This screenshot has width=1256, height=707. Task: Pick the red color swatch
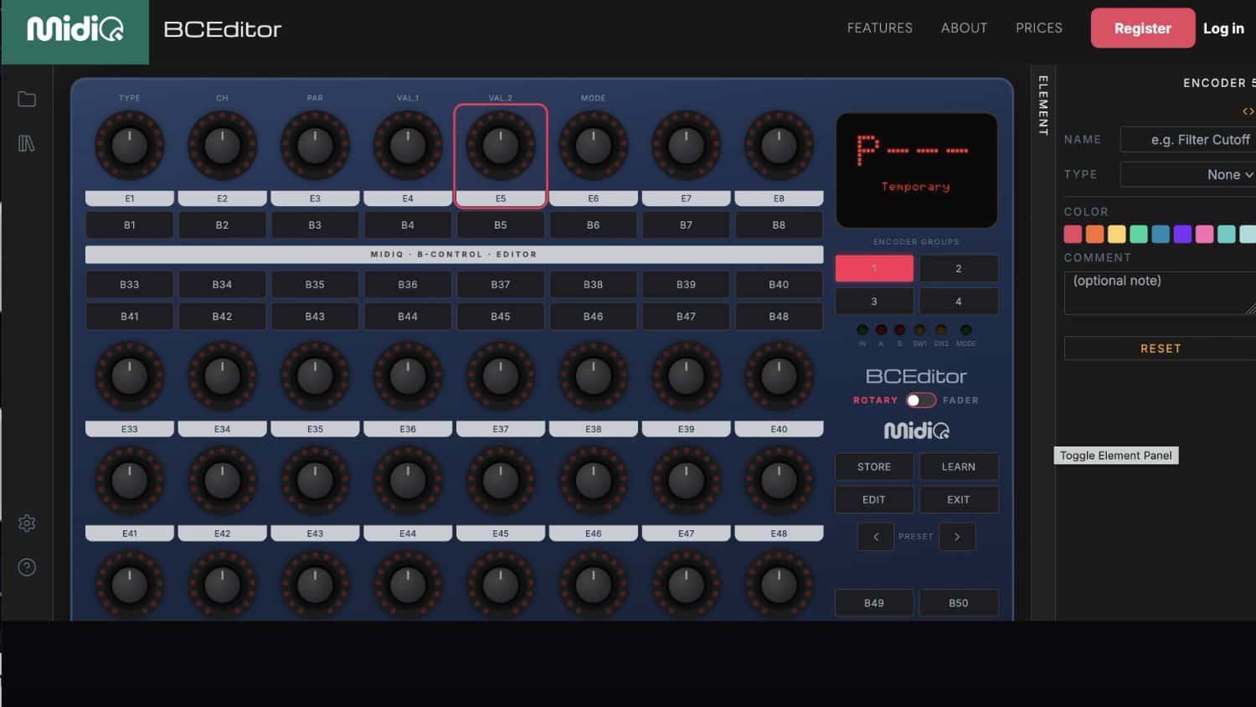pos(1073,235)
